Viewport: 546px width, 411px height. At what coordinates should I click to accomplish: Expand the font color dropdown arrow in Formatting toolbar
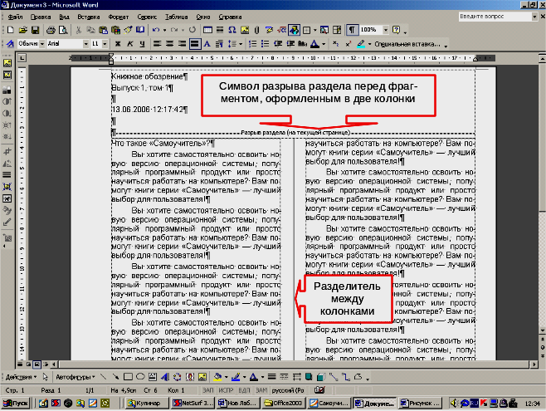pyautogui.click(x=324, y=44)
